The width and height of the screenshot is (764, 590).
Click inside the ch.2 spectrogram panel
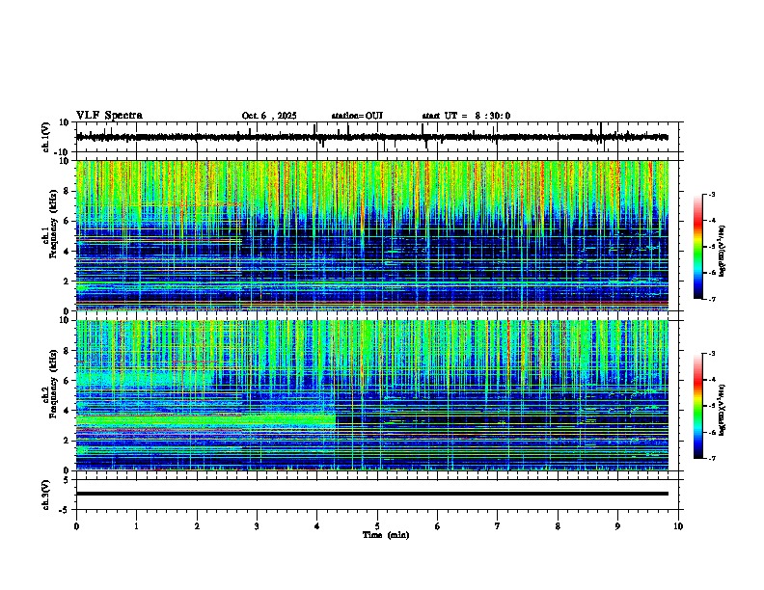point(372,395)
